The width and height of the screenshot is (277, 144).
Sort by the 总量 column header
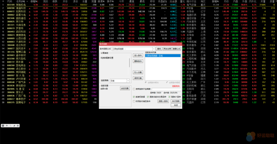[x=84, y=1]
